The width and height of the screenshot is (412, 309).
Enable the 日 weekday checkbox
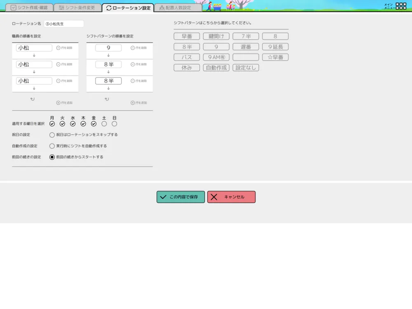(x=114, y=124)
